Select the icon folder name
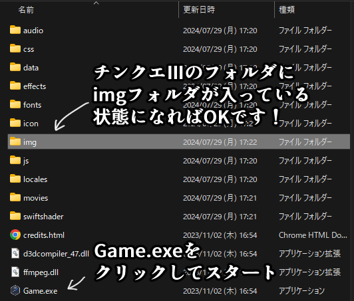 click(x=31, y=124)
